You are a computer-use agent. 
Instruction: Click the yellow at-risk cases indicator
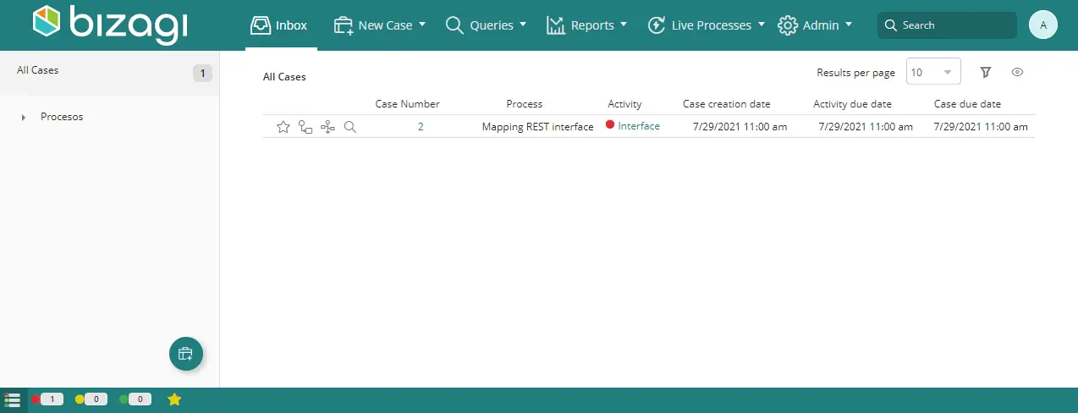(91, 399)
